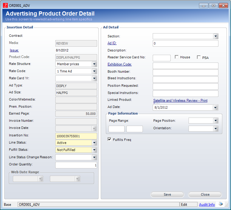The image size is (231, 210).
Task: Click the ORD001_ADV status bar field
Action: 99,204
